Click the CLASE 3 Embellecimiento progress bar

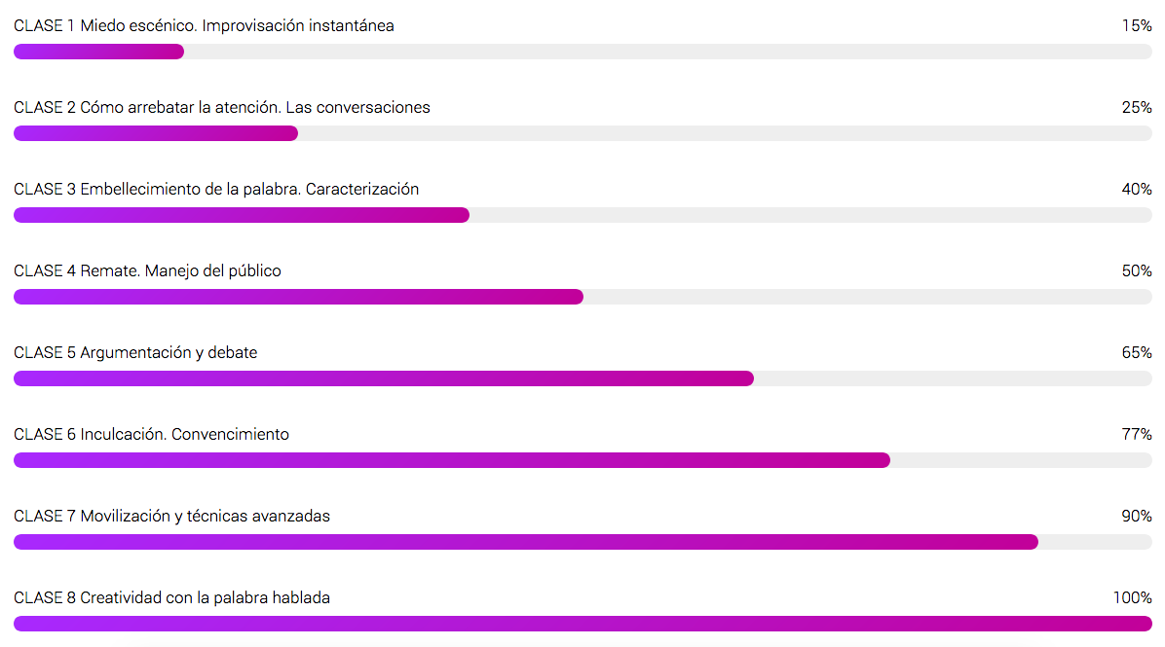(582, 214)
